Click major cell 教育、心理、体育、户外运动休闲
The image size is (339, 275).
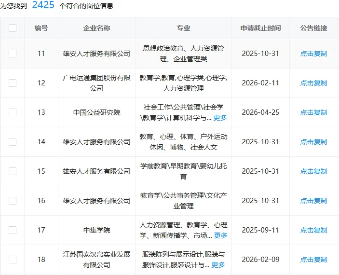[x=183, y=142]
